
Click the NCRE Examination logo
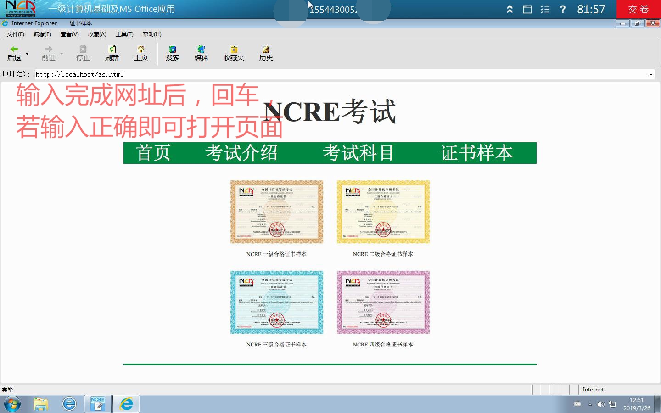point(20,9)
